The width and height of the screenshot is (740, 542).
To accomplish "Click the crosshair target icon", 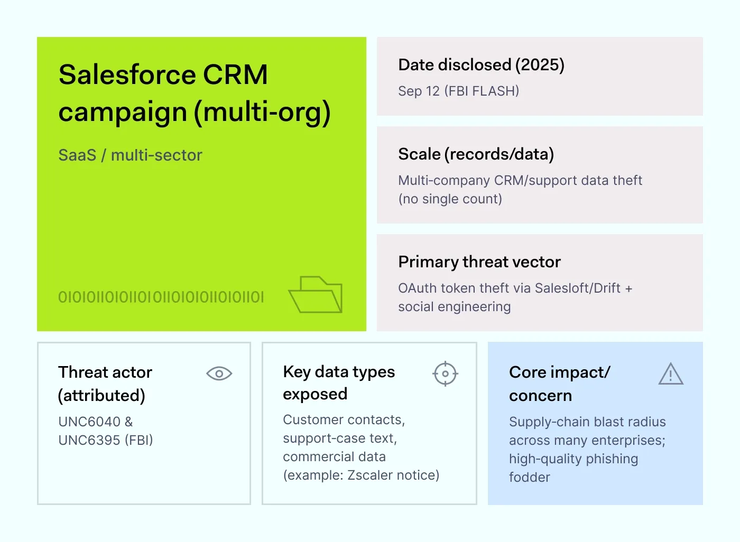I will (x=445, y=374).
